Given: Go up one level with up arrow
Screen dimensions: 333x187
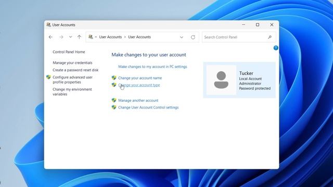Looking at the screenshot, I should tap(79, 37).
